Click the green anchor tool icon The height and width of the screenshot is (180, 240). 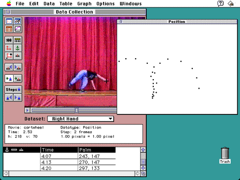click(17, 48)
